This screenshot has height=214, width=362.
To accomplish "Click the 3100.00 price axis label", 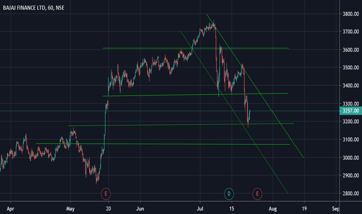I will pos(351,140).
